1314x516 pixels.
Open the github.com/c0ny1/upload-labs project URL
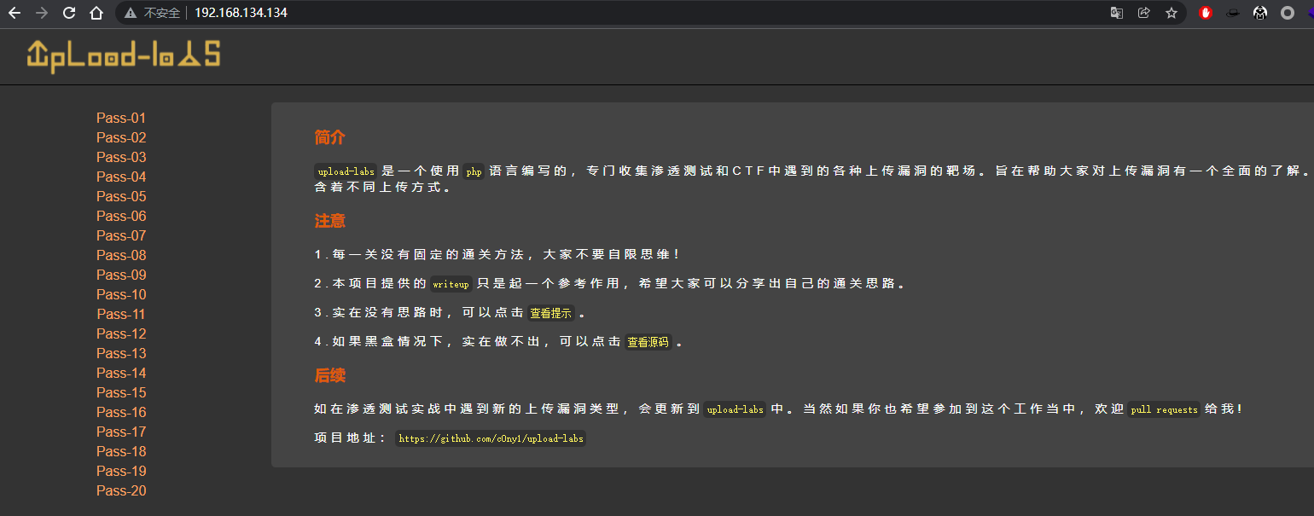491,438
